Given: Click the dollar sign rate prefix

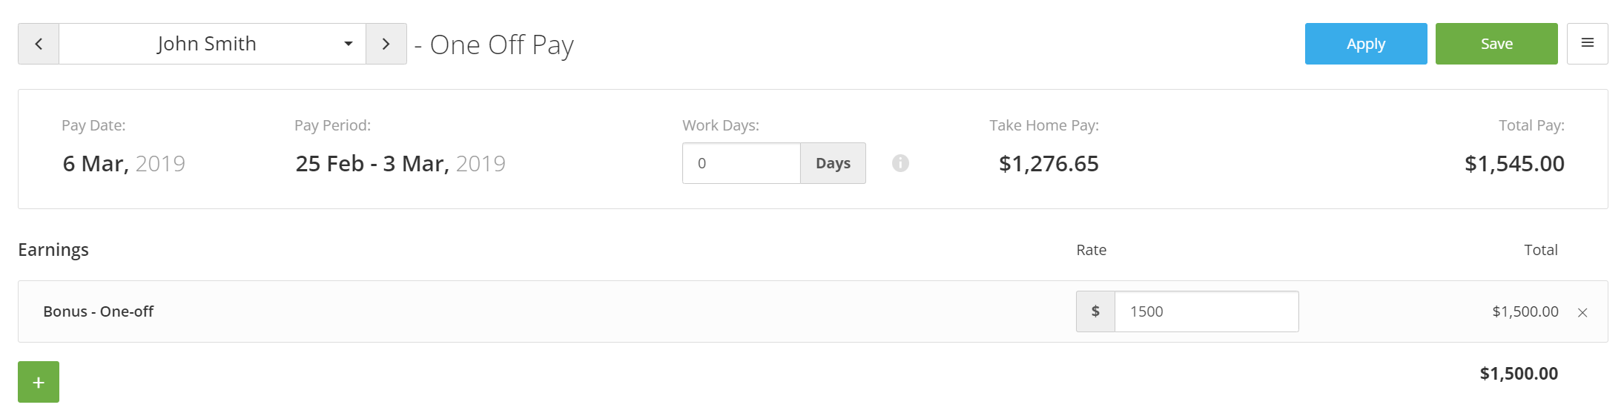Looking at the screenshot, I should [1095, 311].
